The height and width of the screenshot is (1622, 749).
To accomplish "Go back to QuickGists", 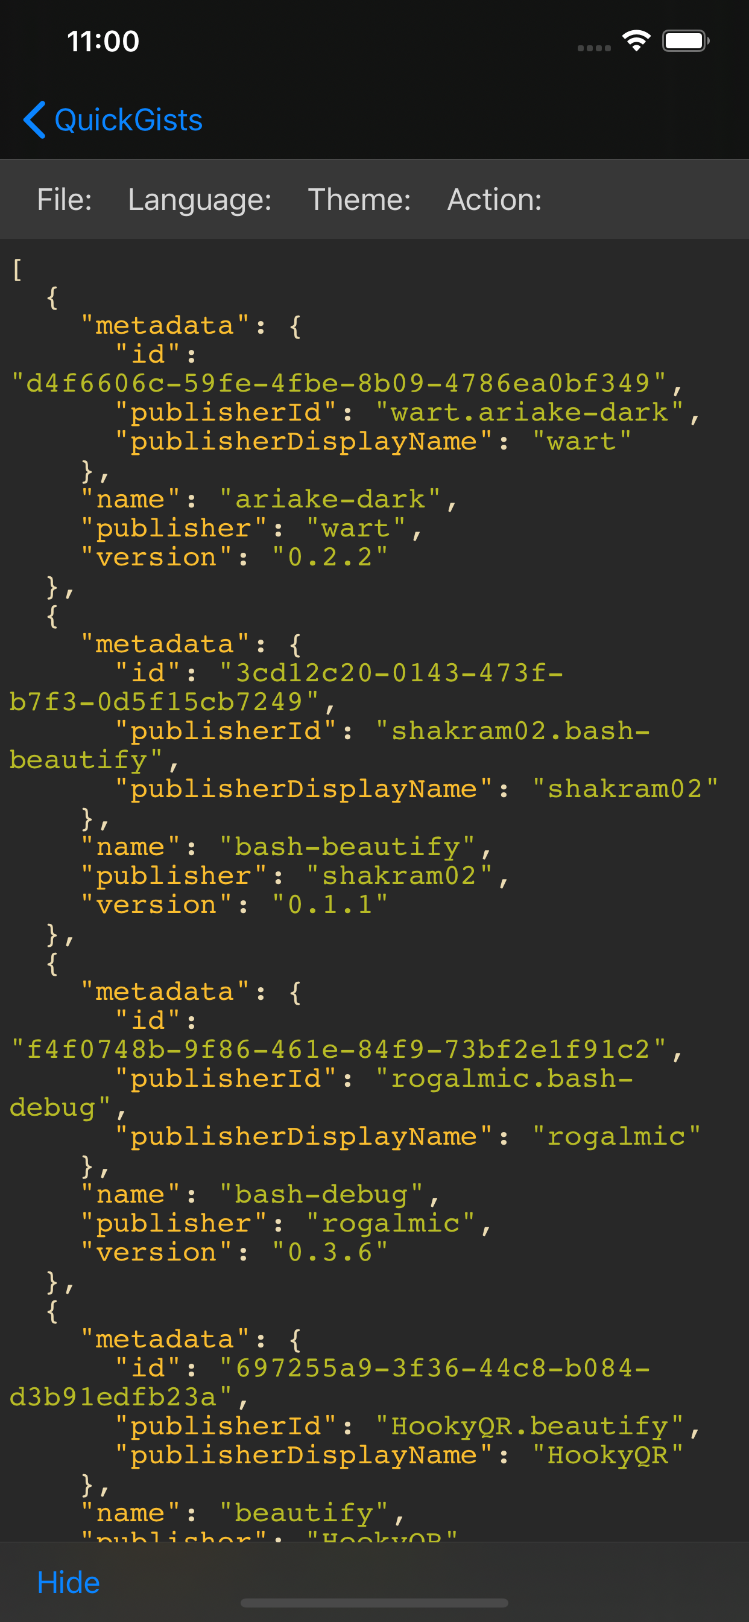I will tap(113, 119).
